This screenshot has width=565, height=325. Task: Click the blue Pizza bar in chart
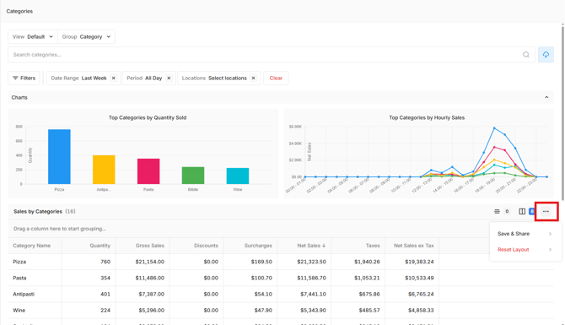tap(59, 156)
